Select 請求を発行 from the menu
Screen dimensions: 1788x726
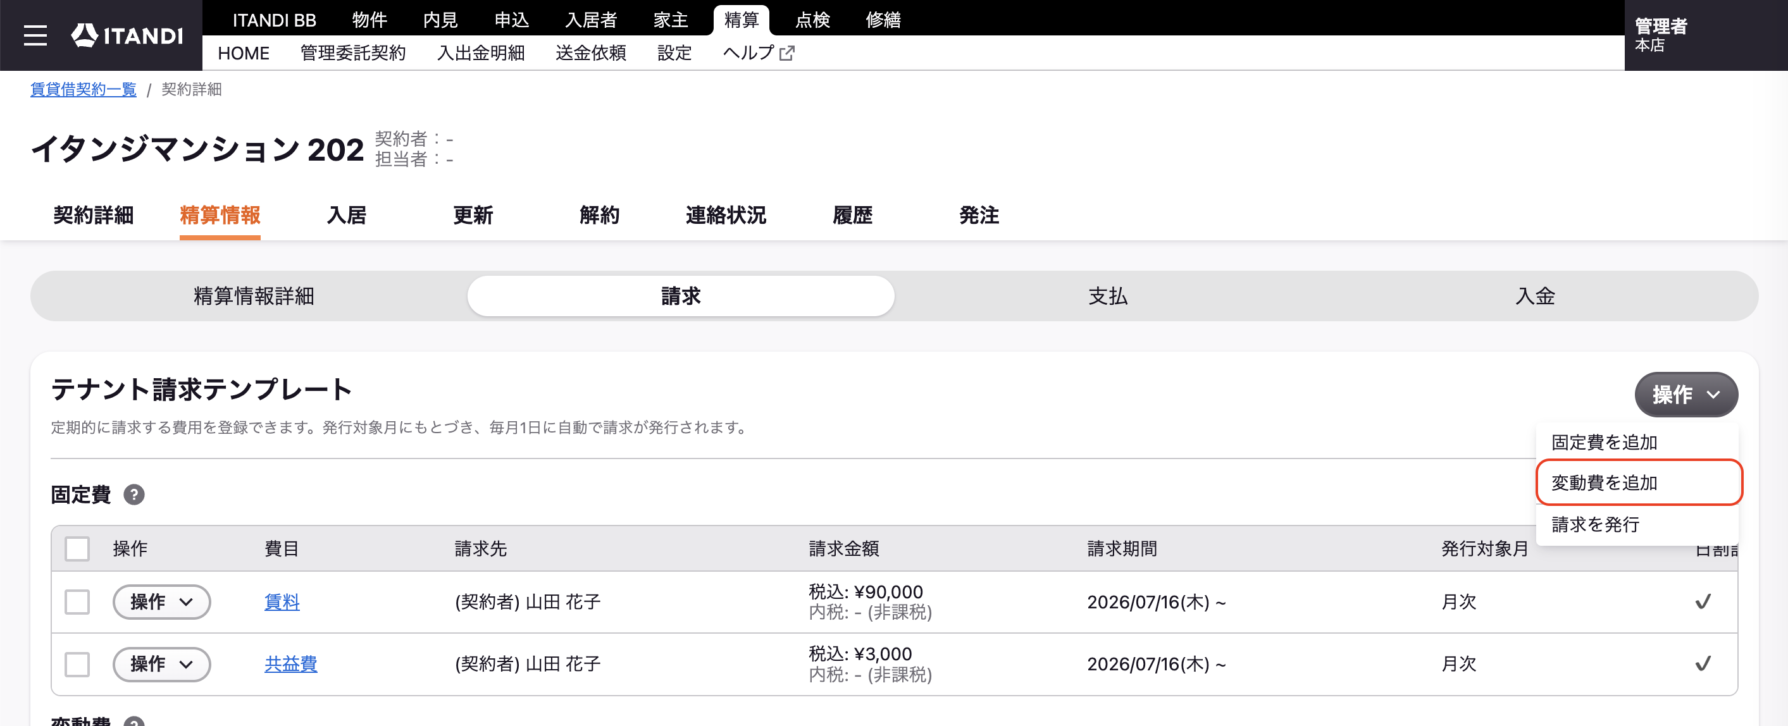tap(1637, 524)
